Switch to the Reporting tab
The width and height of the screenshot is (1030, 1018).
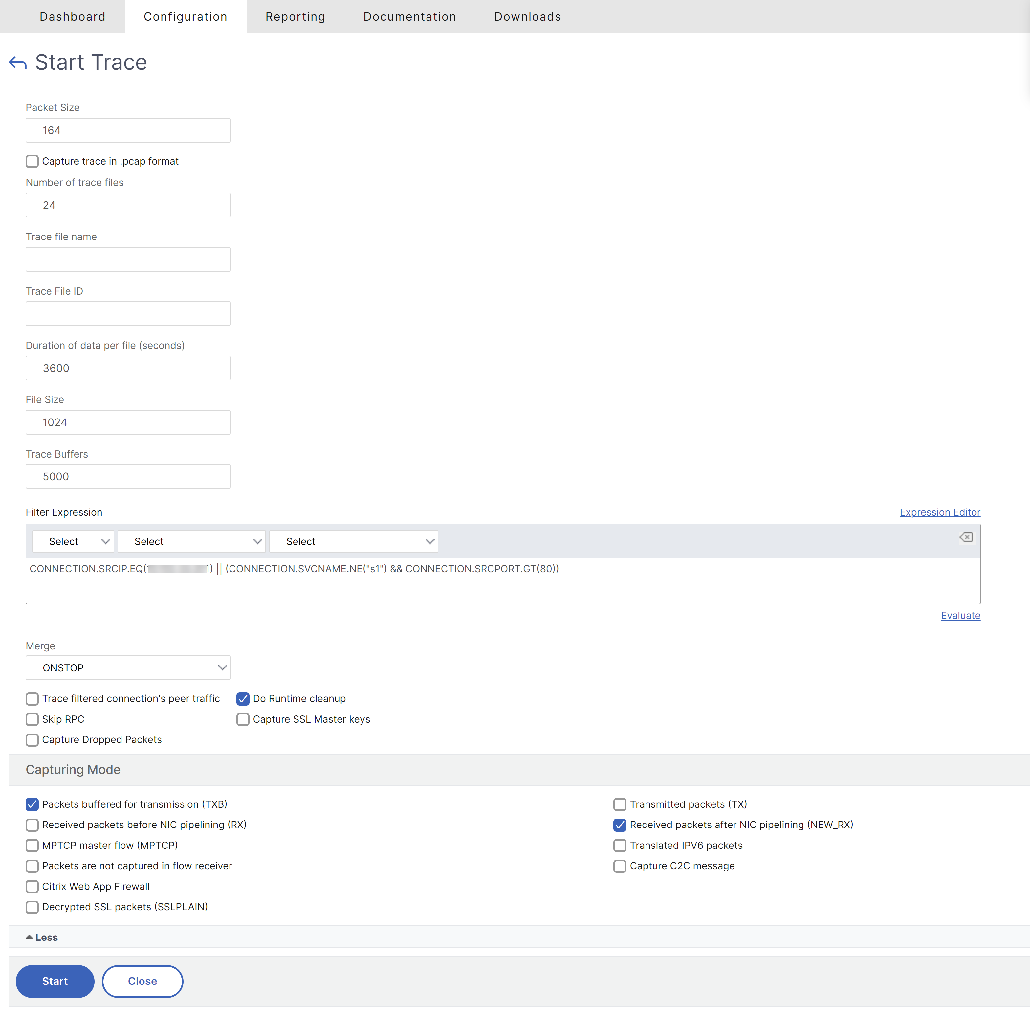tap(296, 16)
